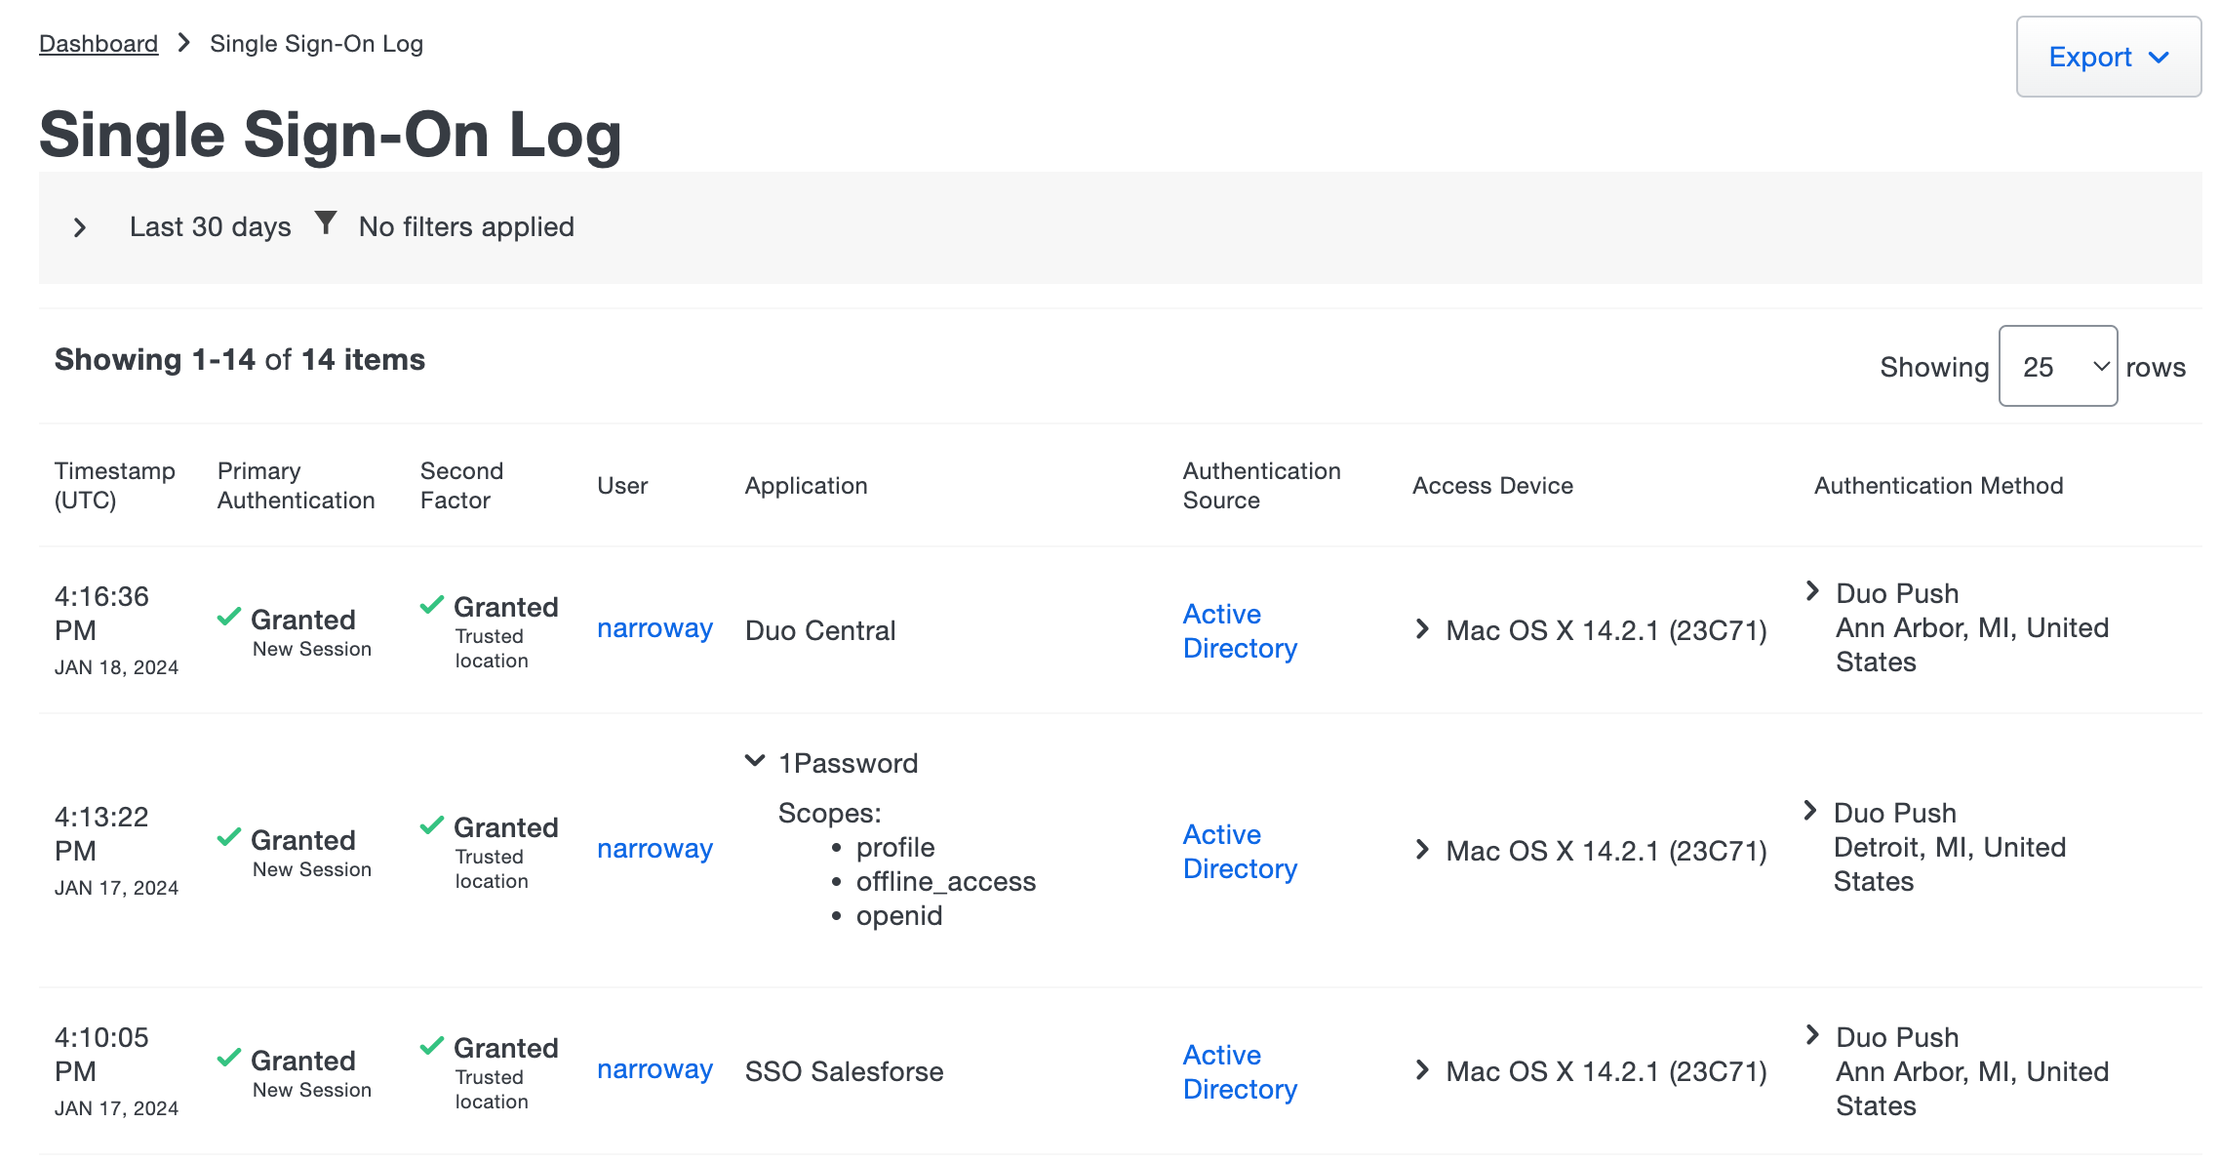Viewport: 2220px width, 1163px height.
Task: Click the 4:16:36 PM timestamp cell
Action: 115,630
